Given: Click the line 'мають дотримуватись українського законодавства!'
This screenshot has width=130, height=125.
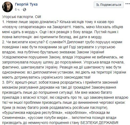Looking at the screenshot, I should tap(46, 77).
